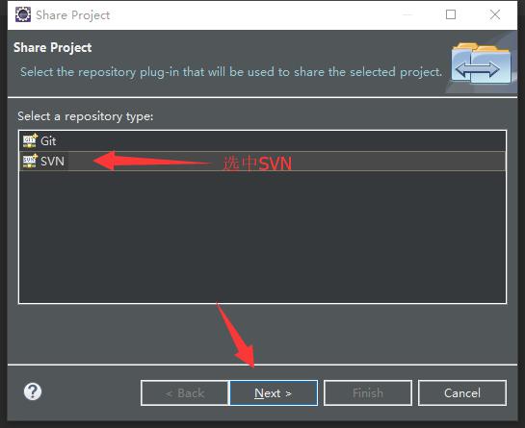Open help via the question mark icon
The image size is (525, 428).
click(33, 391)
